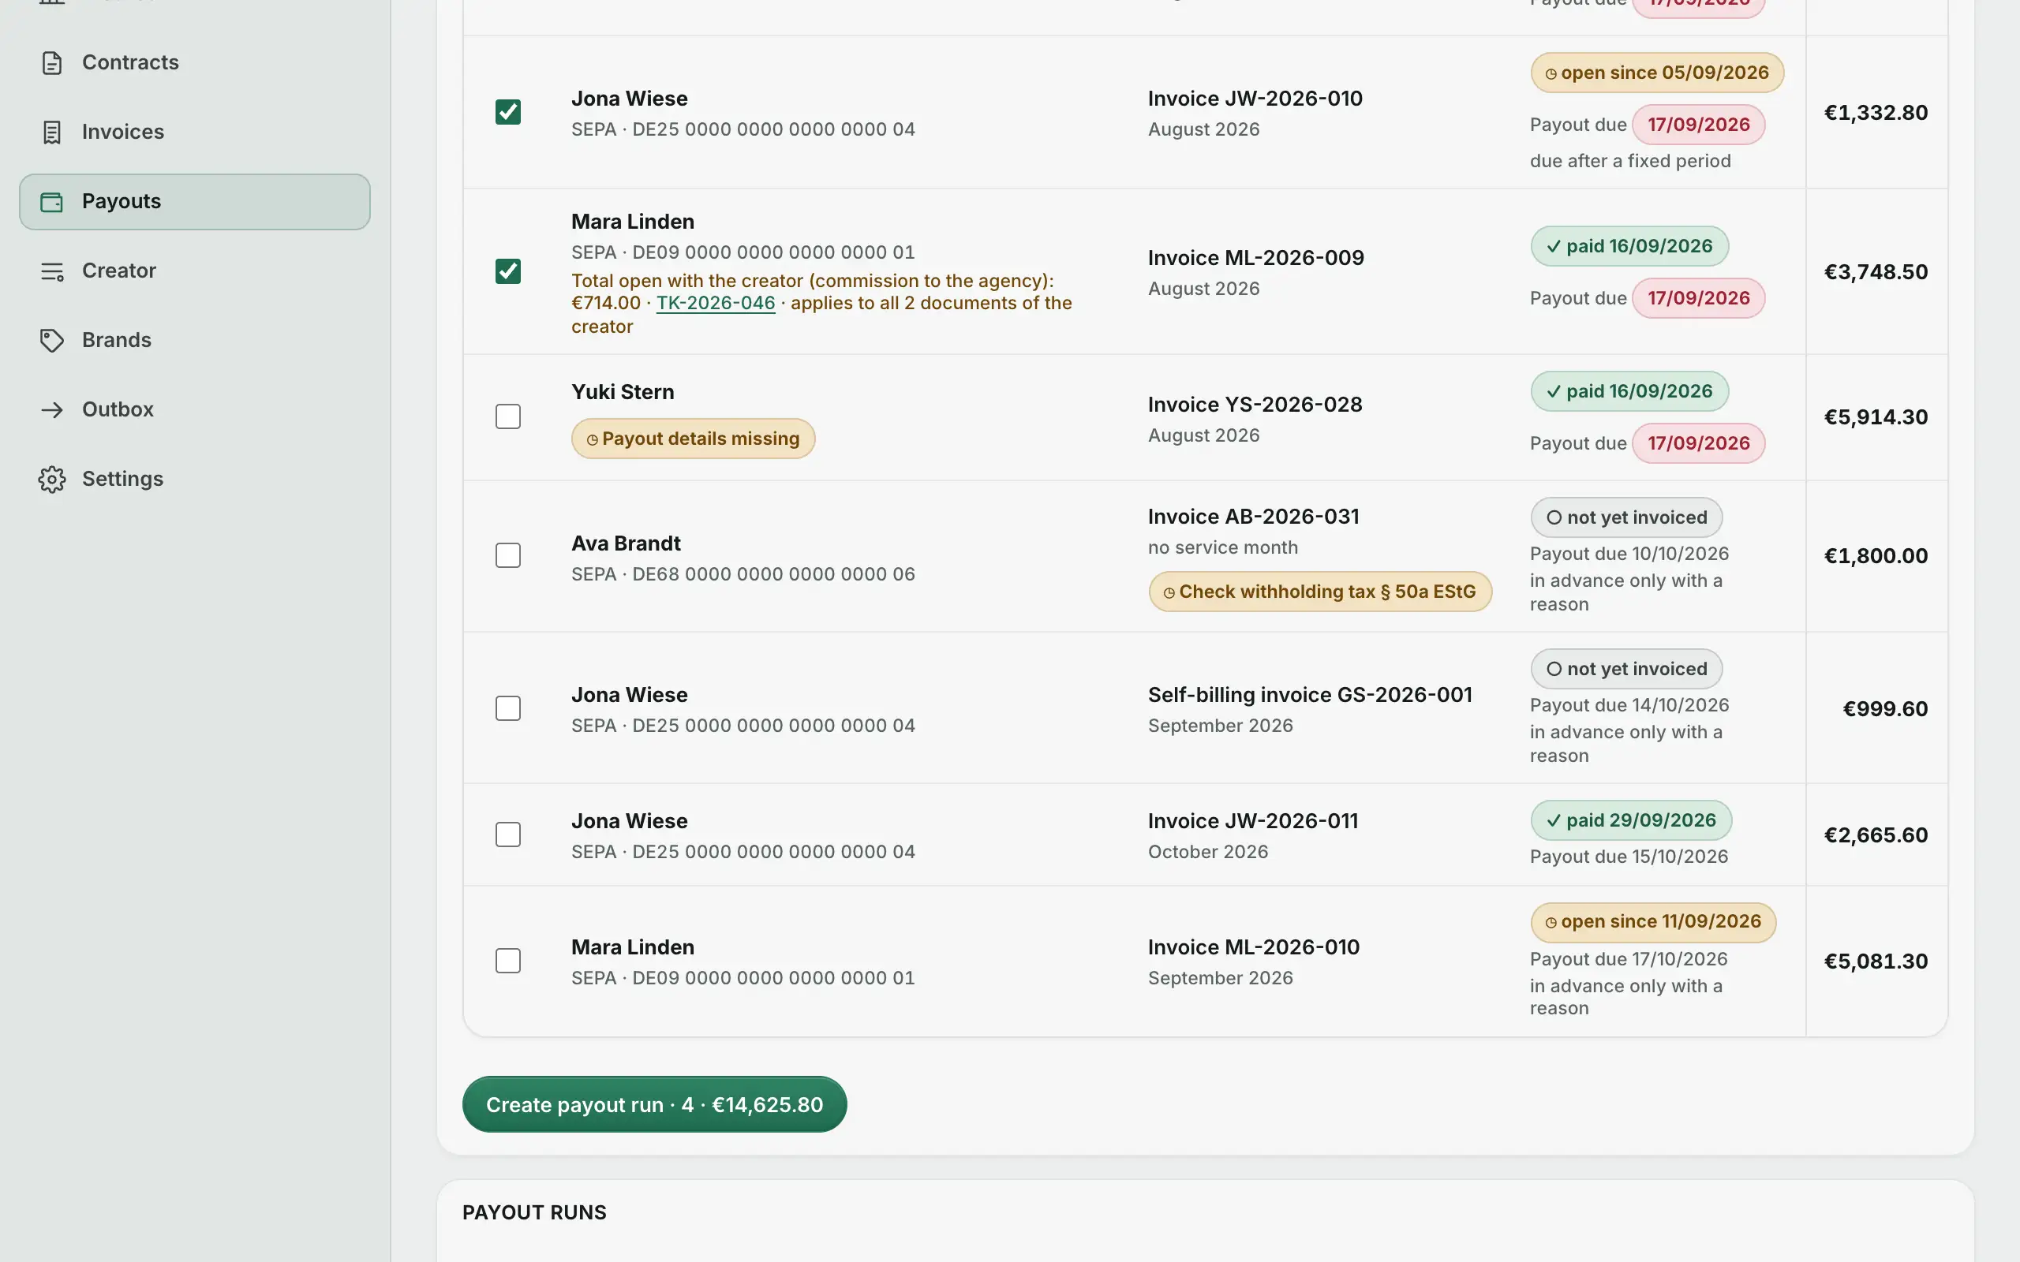Check Mara Linden invoice ML-2026-010
This screenshot has height=1262, width=2020.
(507, 961)
